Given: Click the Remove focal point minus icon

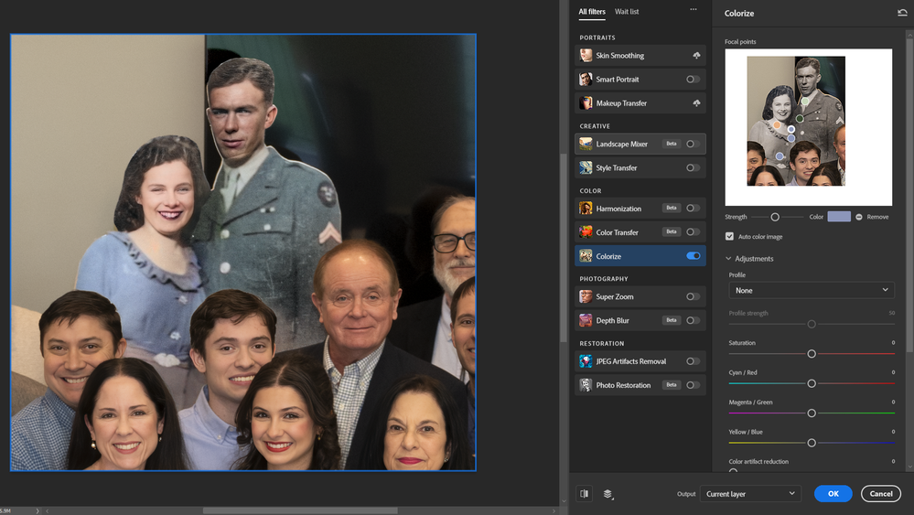Looking at the screenshot, I should point(858,217).
